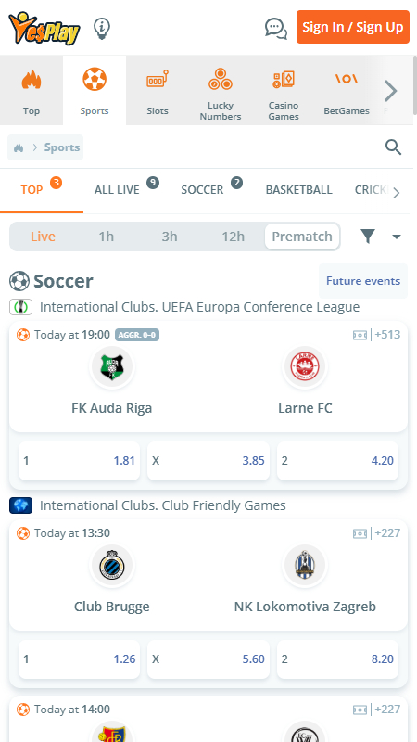
Task: Expand the filter dropdown arrow
Action: [397, 237]
